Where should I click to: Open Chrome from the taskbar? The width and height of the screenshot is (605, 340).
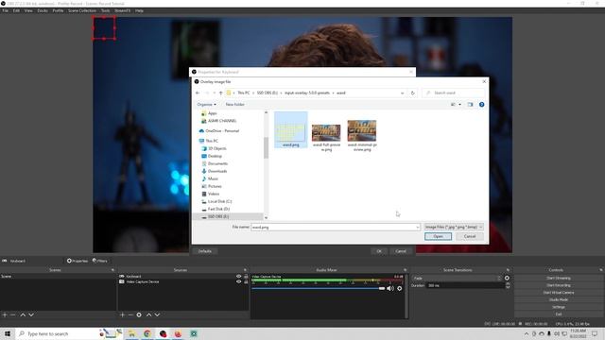pyautogui.click(x=147, y=333)
